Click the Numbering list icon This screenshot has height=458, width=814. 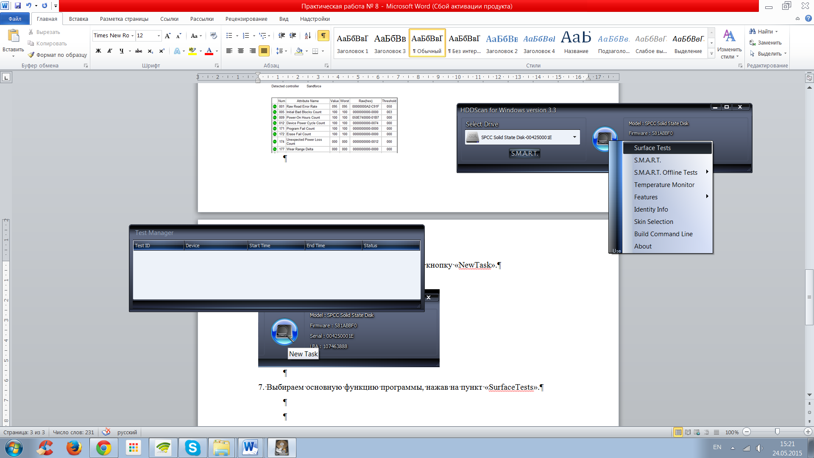pos(246,36)
